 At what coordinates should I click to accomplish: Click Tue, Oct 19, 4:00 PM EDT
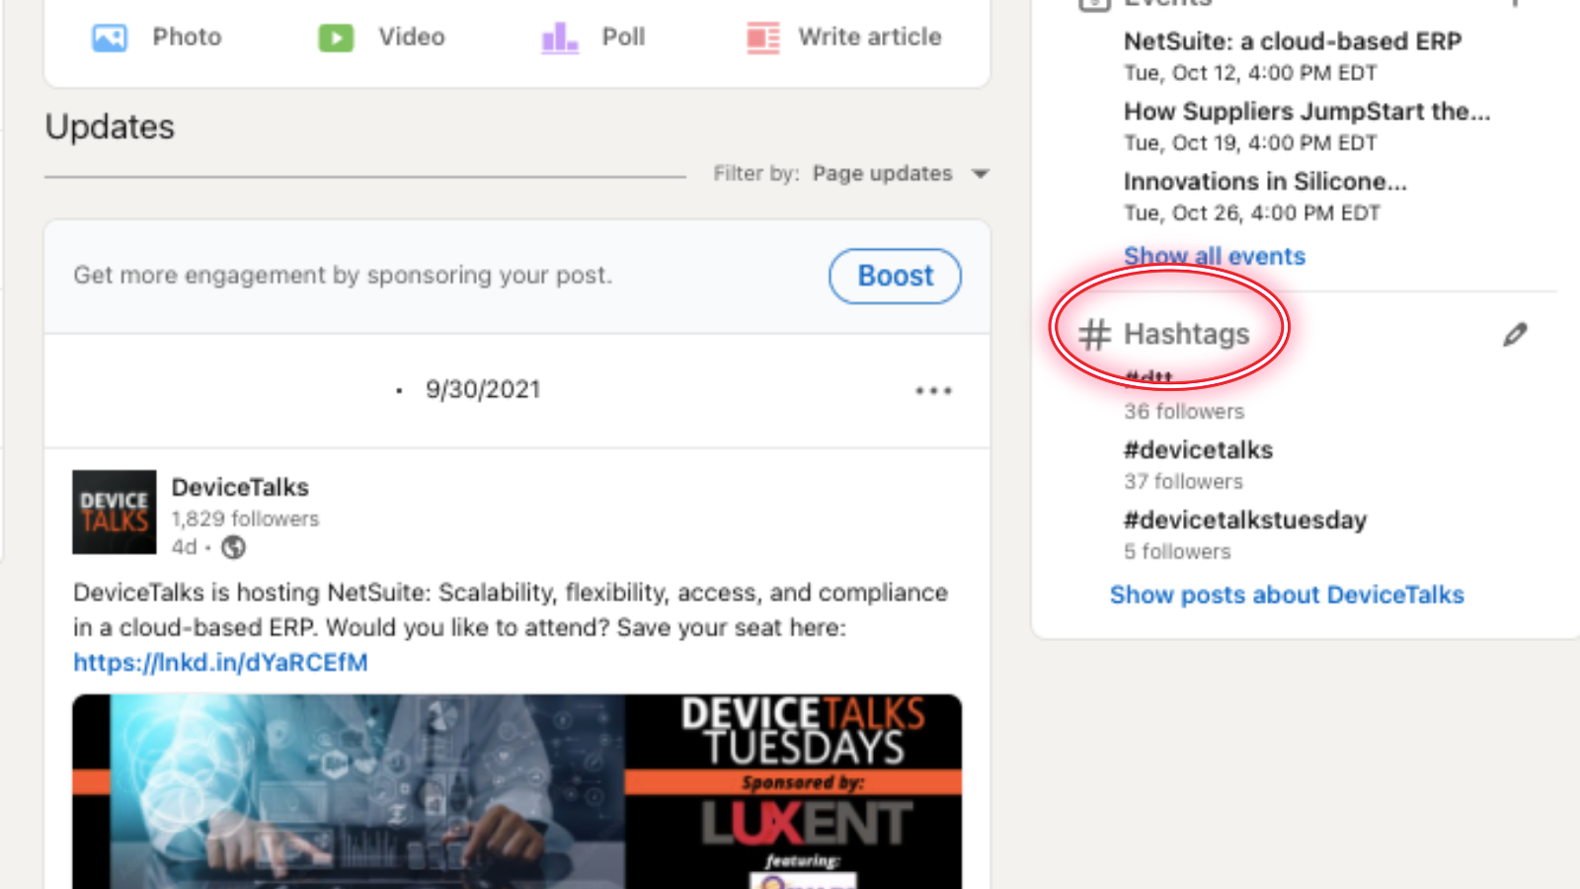[x=1250, y=143]
